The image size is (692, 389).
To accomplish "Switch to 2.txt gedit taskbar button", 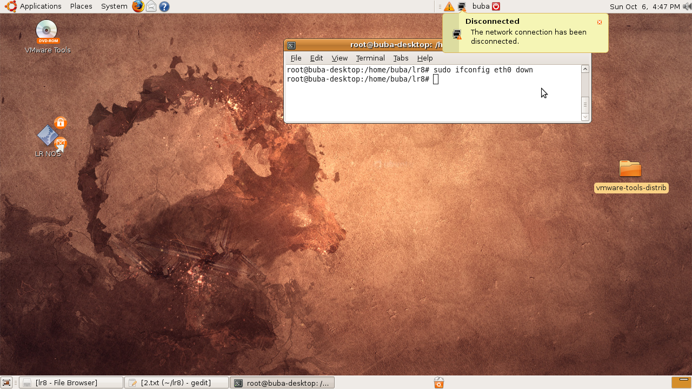I will pyautogui.click(x=176, y=383).
